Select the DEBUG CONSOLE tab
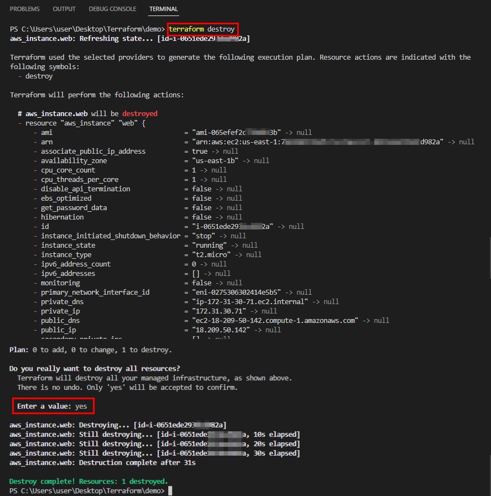 113,9
